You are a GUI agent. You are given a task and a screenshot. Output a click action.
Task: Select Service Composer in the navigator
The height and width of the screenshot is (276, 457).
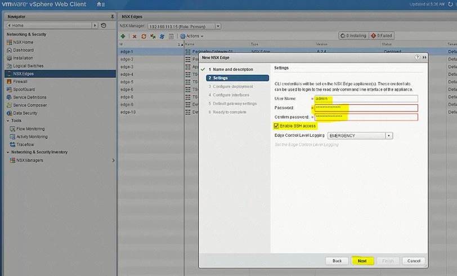30,105
